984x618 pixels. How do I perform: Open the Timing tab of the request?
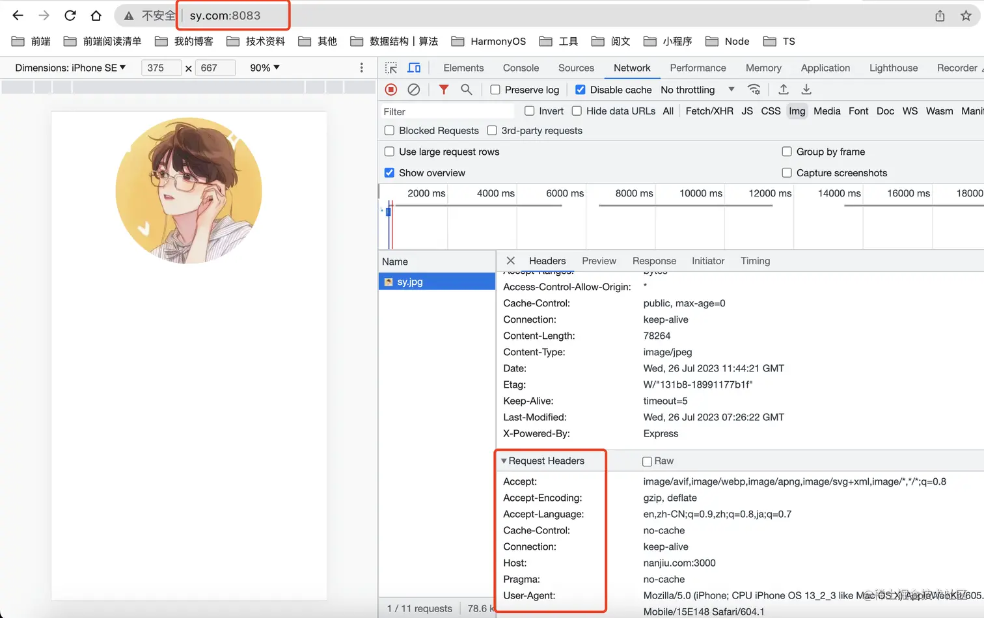pyautogui.click(x=755, y=261)
